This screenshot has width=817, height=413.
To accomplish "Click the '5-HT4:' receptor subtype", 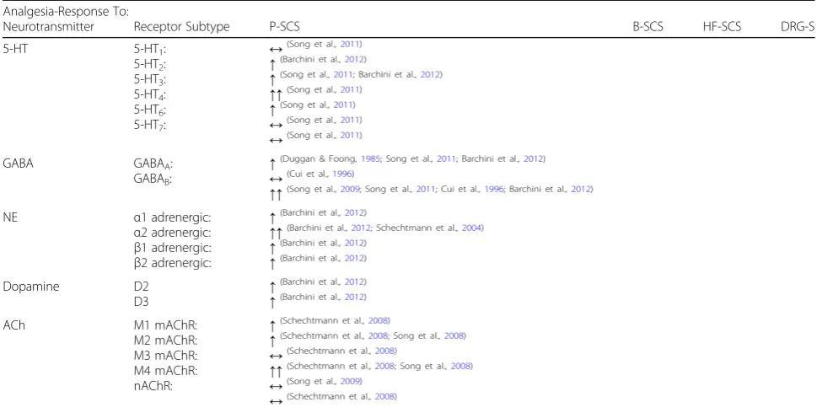I will tap(150, 94).
